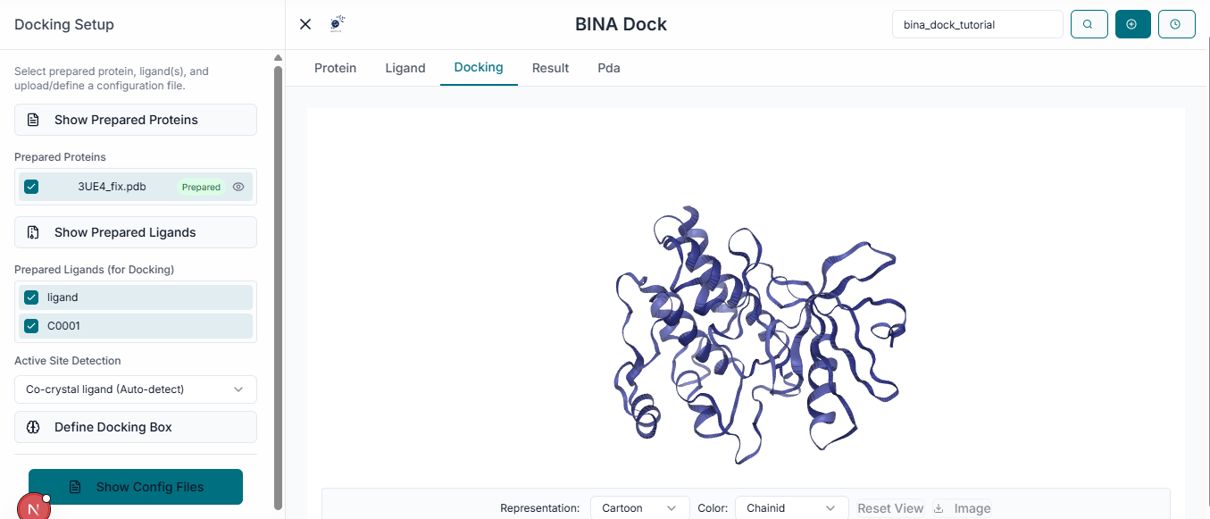Screen dimensions: 1210x519
Task: Click the ligand icon on Show Prepared Ligands
Action: pyautogui.click(x=33, y=232)
